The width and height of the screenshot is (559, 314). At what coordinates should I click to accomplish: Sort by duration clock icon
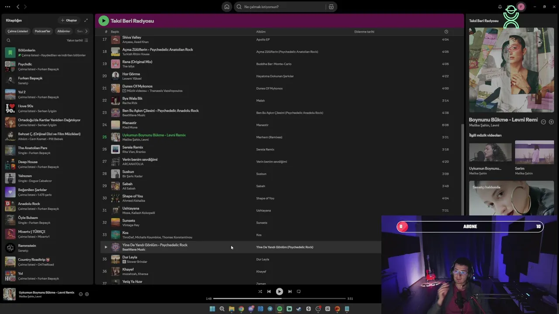(446, 32)
